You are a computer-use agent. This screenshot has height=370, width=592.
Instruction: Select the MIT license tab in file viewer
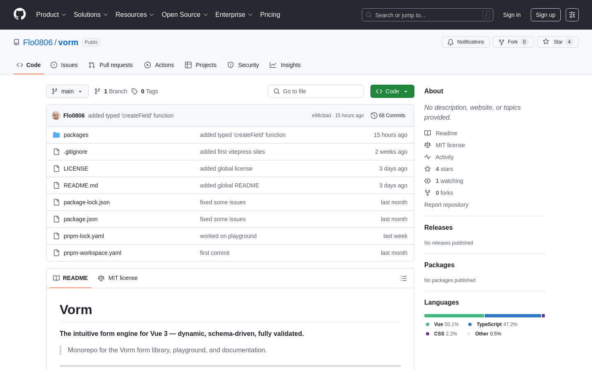[x=118, y=278]
